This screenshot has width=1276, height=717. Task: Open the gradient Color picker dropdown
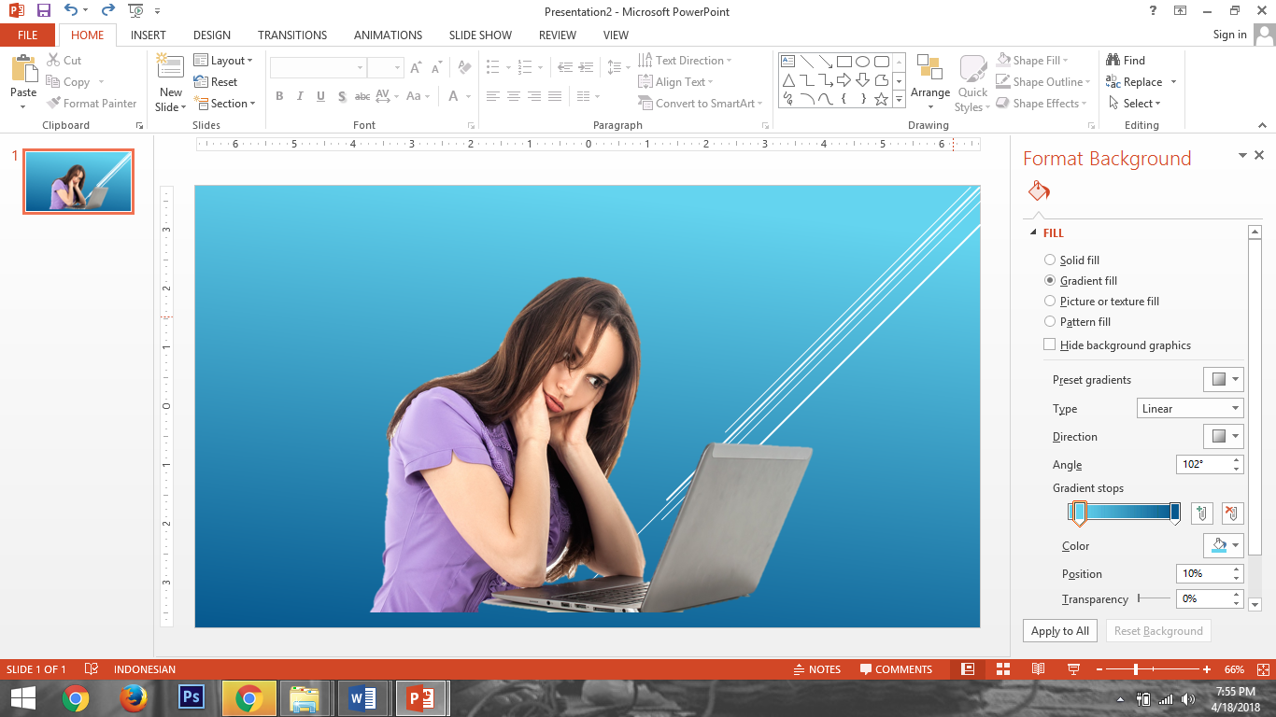[1224, 546]
